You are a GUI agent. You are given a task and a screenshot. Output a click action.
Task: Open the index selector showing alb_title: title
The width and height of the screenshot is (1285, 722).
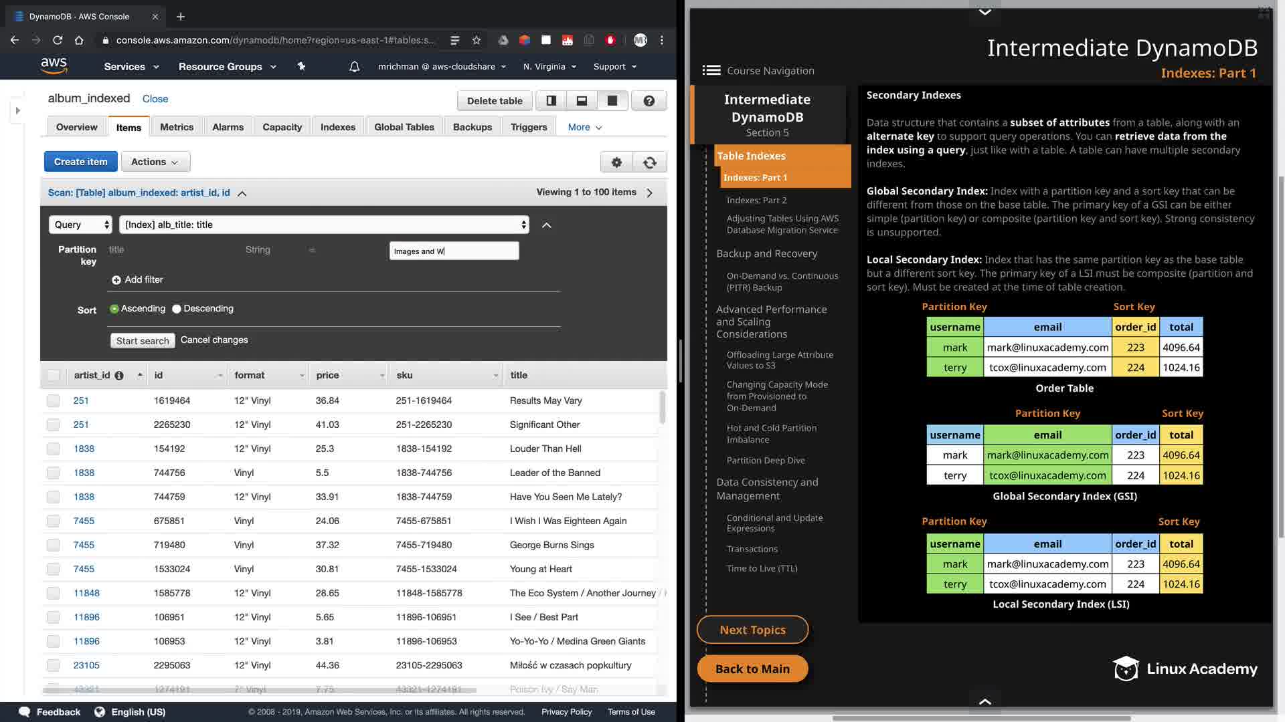tap(324, 225)
